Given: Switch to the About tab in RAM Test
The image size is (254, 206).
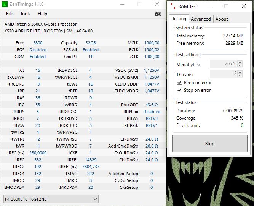Looking at the screenshot, I should [222, 19].
